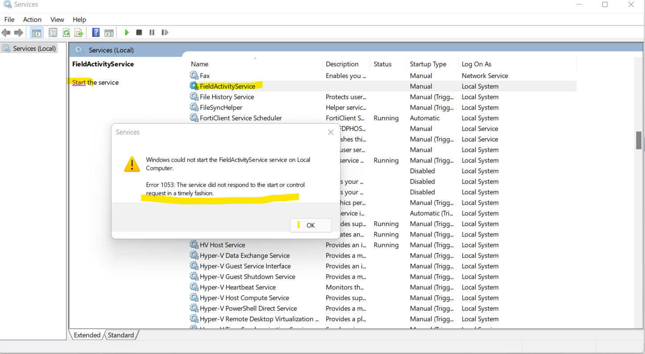Select Hyper-V Data Exchange Service

[x=382, y=256]
